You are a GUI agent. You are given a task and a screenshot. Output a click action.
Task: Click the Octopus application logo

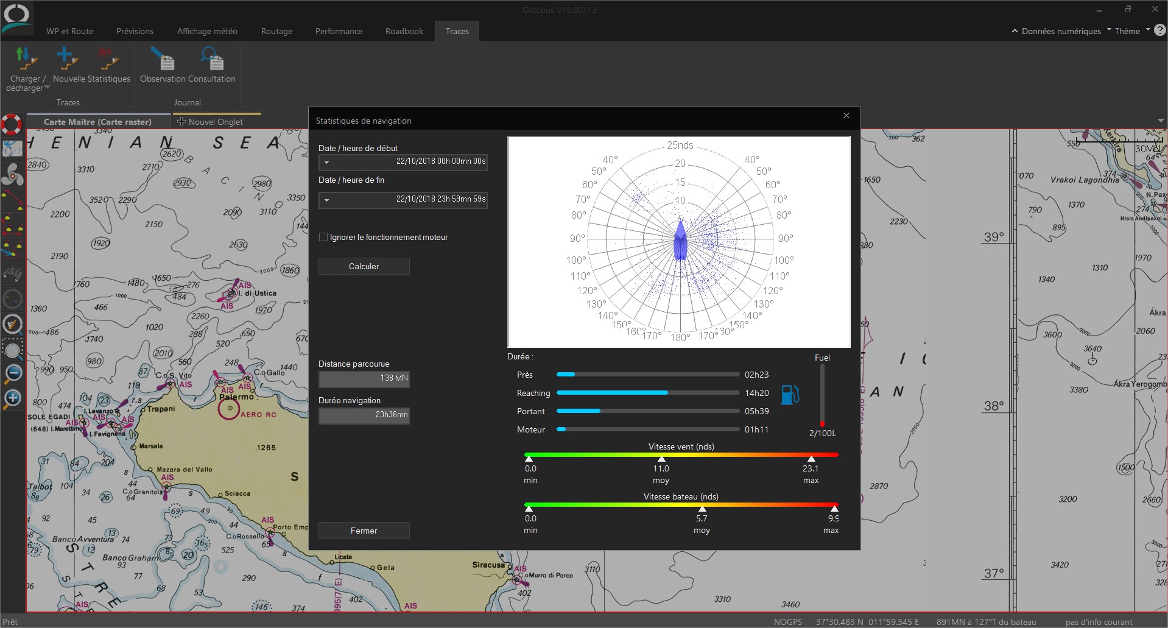[16, 18]
